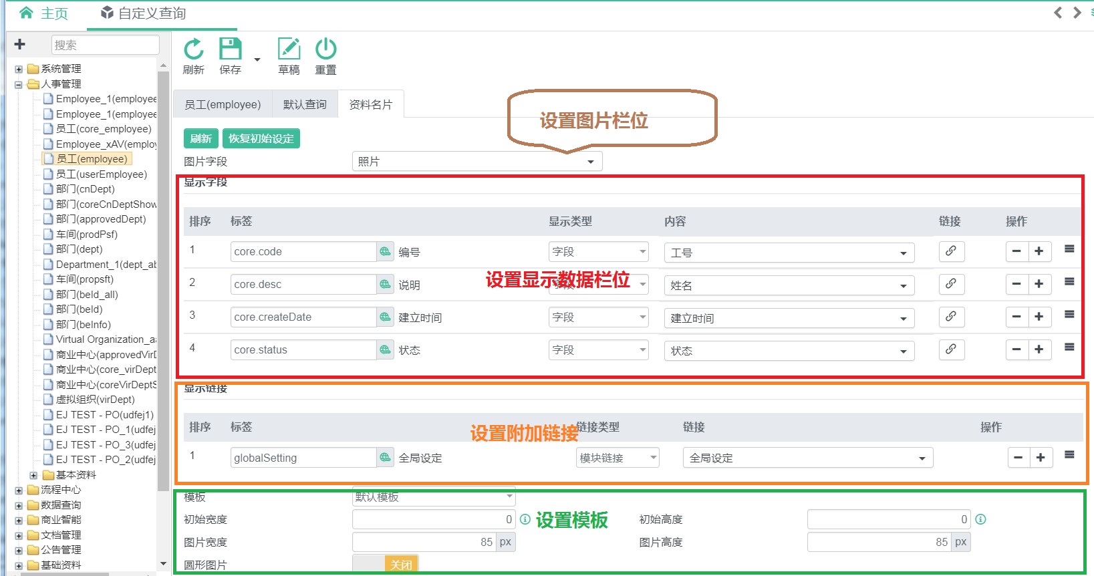Click link icon in 工号 row

click(x=951, y=251)
